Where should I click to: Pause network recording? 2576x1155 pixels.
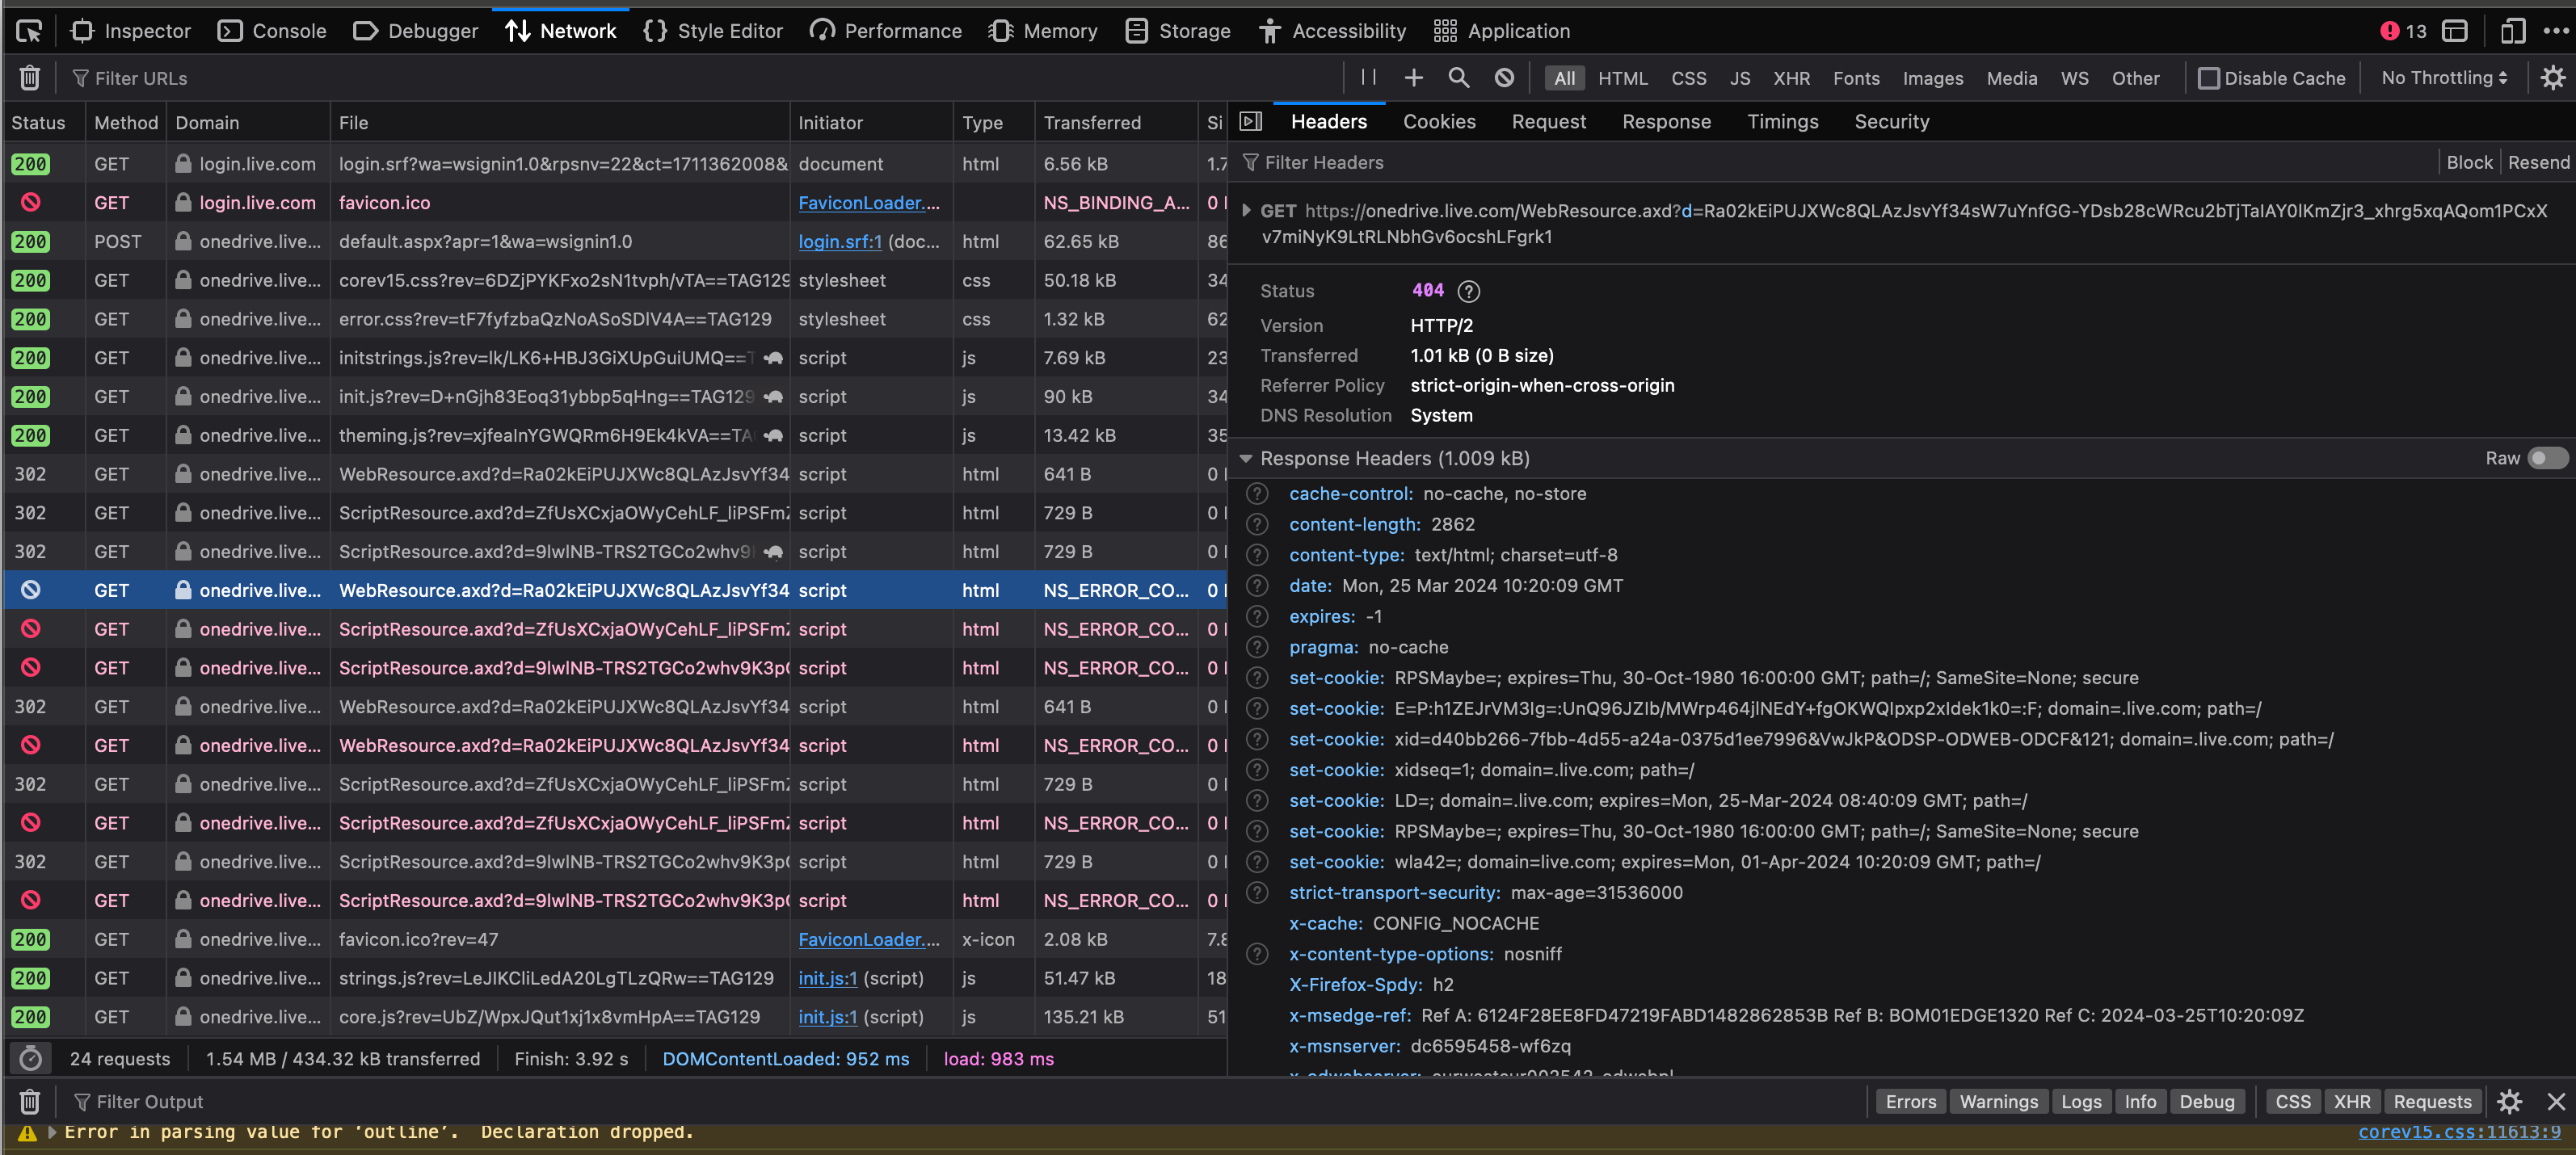[x=1368, y=78]
